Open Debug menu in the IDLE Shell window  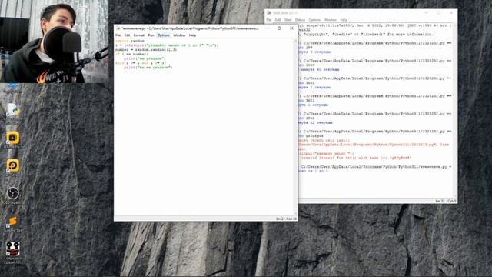pos(300,20)
